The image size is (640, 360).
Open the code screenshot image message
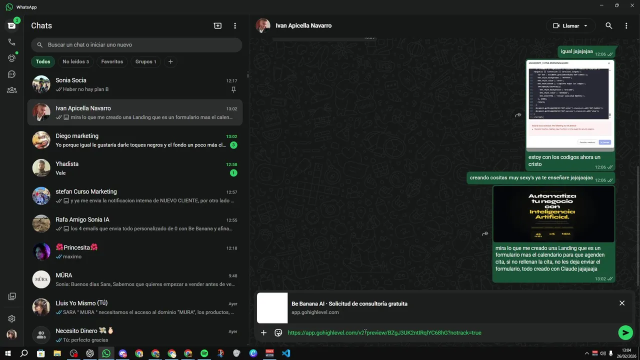(x=570, y=105)
